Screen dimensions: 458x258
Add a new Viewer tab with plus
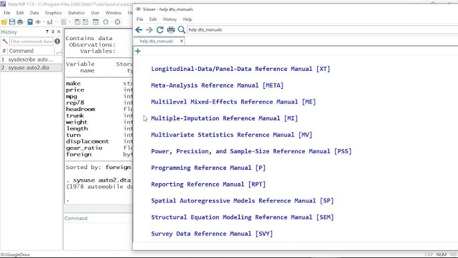point(138,51)
